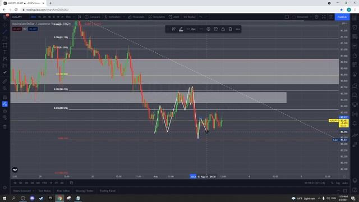
Task: Select the zoom in tool
Action: [x=5, y=88]
